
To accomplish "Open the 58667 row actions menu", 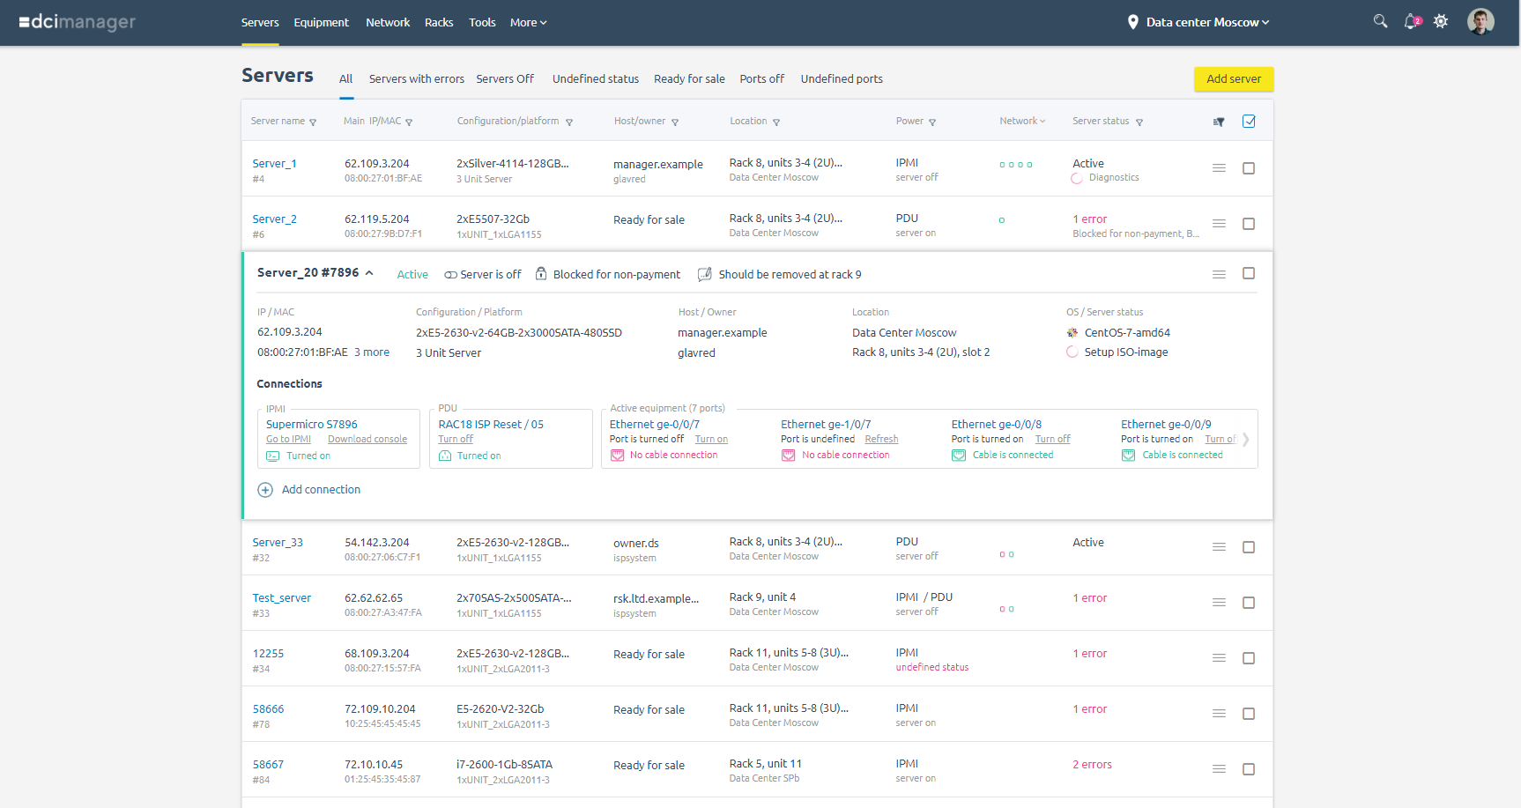I will [1219, 769].
